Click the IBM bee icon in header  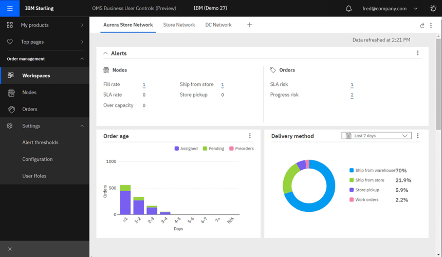(x=433, y=8)
